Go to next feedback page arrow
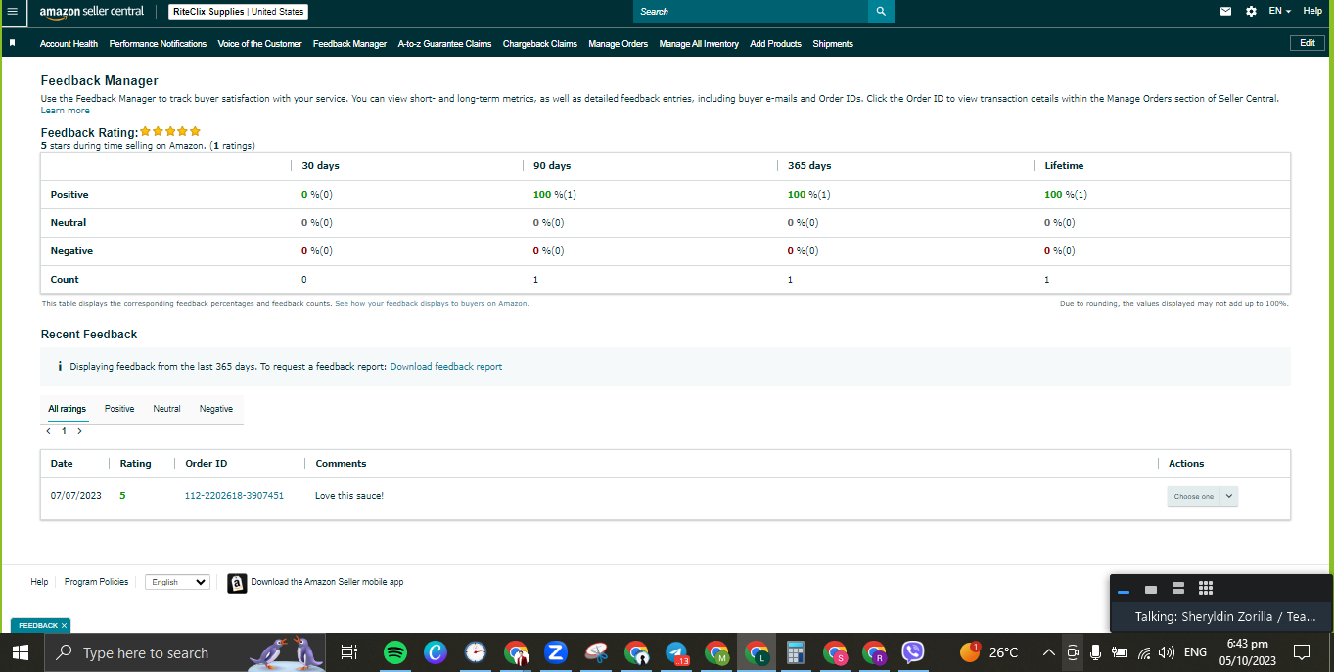The width and height of the screenshot is (1334, 672). 79,431
